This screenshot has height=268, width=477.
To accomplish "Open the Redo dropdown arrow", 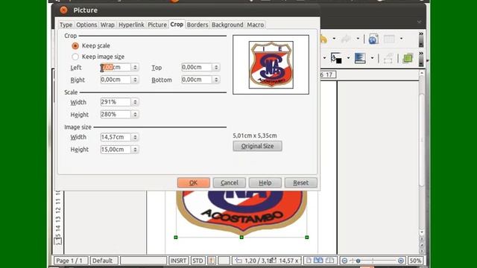I will coord(358,39).
